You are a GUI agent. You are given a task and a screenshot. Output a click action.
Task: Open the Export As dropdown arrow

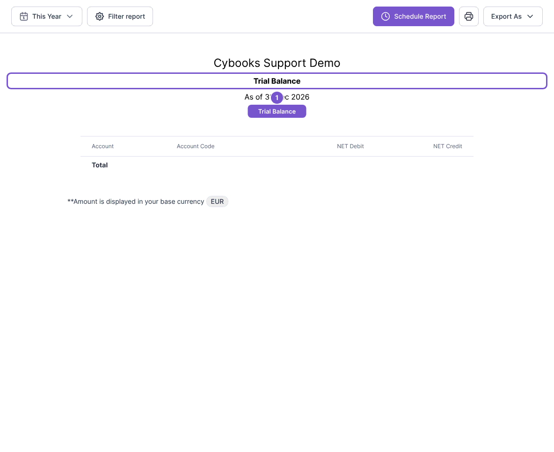(530, 16)
